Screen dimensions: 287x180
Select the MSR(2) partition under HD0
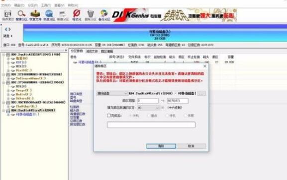(x=21, y=66)
